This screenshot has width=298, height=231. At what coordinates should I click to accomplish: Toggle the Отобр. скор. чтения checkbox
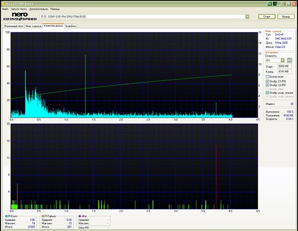[x=267, y=92]
